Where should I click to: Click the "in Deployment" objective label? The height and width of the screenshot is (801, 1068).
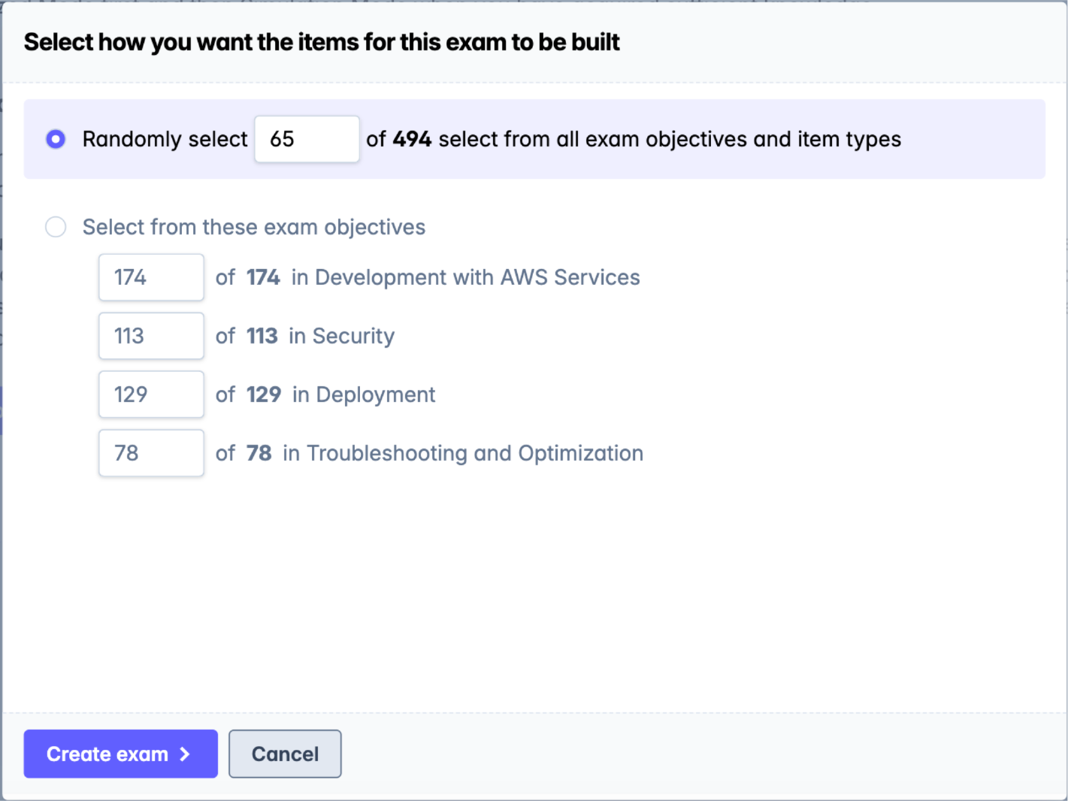[364, 394]
